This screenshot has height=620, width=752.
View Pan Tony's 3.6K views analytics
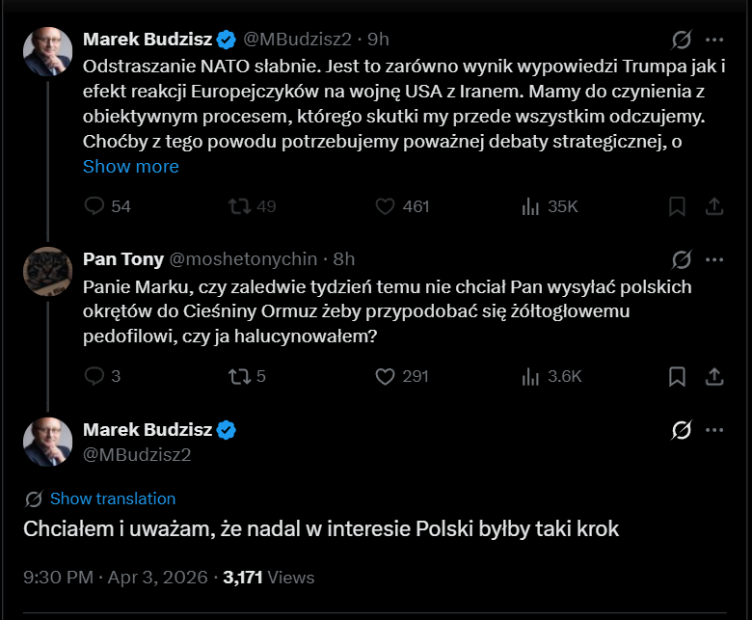(x=530, y=376)
